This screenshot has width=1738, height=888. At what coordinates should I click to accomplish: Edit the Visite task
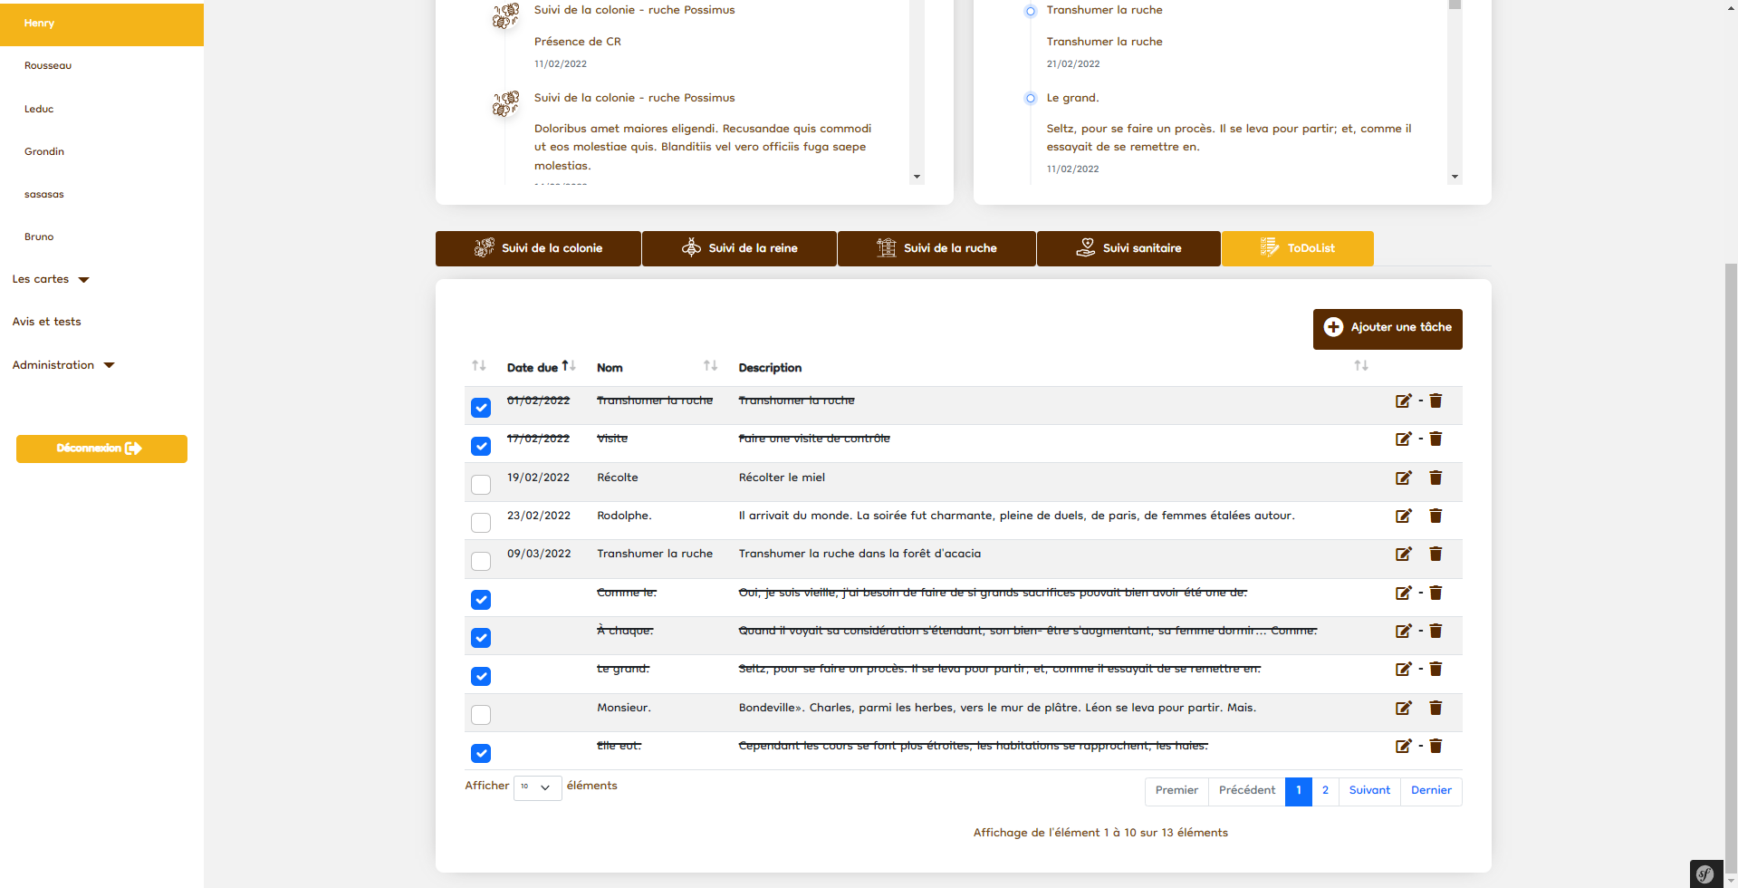tap(1403, 439)
